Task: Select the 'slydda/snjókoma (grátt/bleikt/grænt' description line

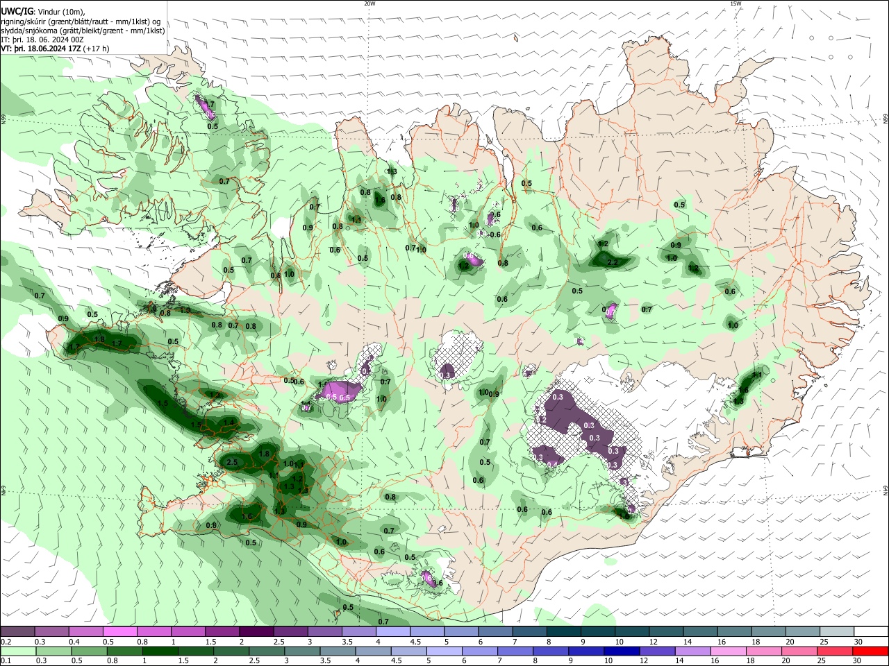Action: tap(83, 31)
